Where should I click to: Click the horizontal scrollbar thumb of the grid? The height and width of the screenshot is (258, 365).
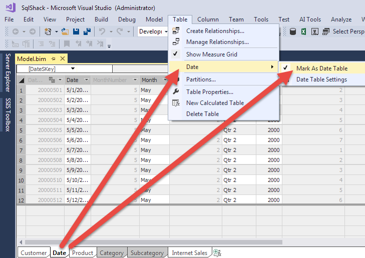(154, 242)
